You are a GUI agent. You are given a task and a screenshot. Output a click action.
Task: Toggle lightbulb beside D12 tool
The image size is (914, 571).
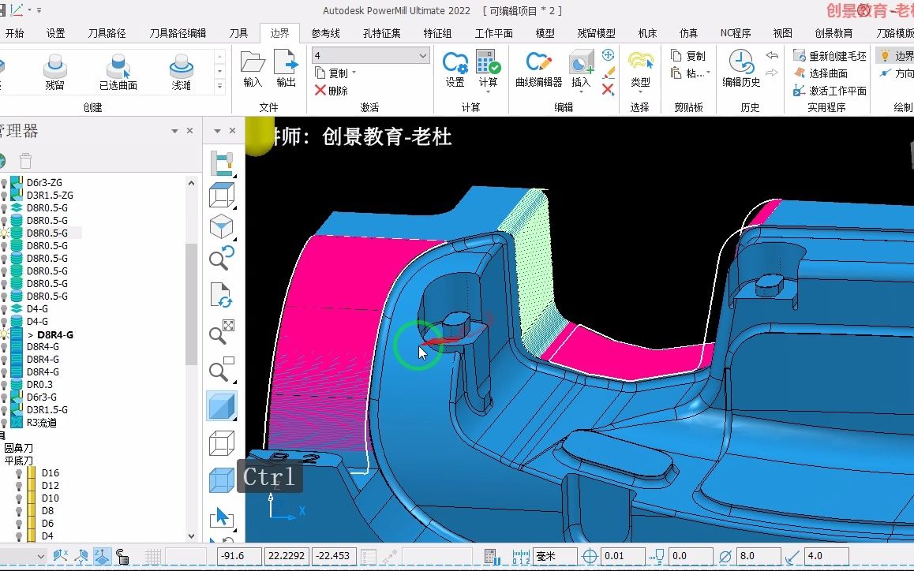pyautogui.click(x=19, y=486)
